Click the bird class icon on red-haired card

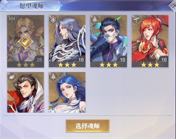pos(136,19)
